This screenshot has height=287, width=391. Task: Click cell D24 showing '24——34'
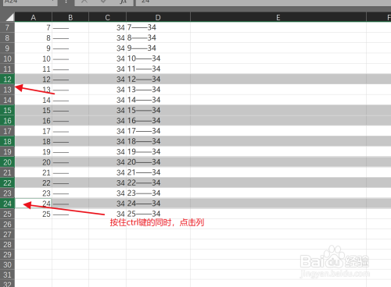tap(158, 204)
